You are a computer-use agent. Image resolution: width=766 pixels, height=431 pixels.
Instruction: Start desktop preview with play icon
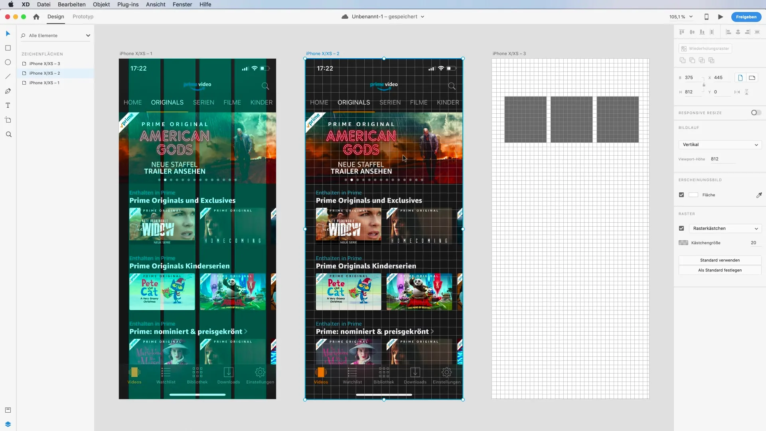721,17
